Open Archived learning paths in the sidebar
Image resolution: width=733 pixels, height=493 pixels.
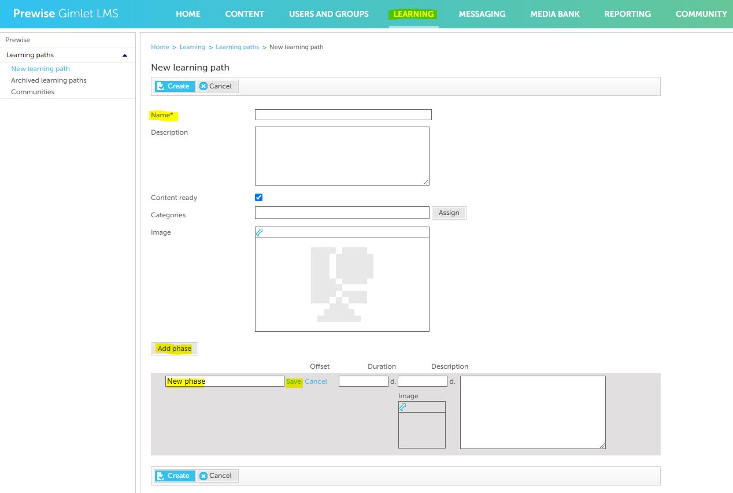49,80
